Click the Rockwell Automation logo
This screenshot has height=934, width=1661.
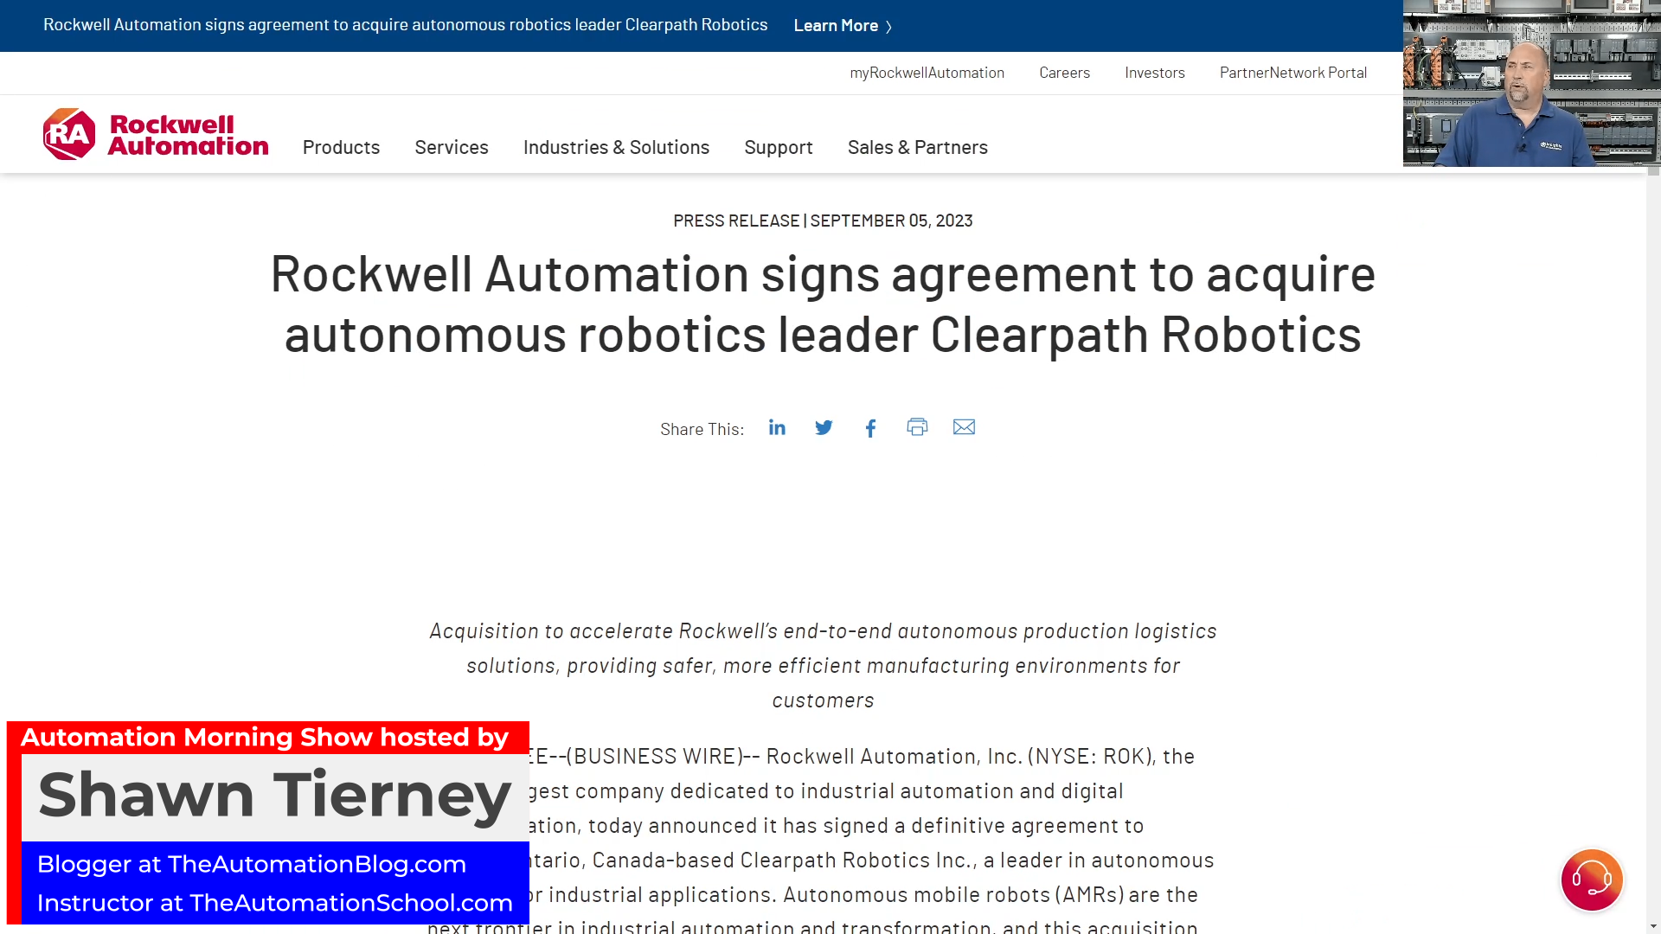[156, 133]
